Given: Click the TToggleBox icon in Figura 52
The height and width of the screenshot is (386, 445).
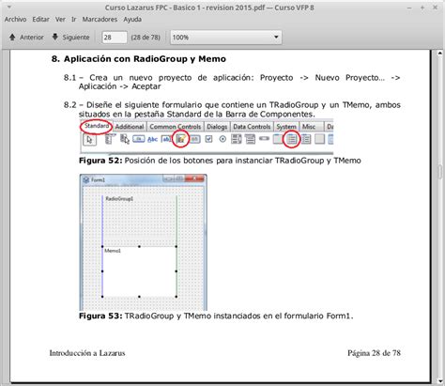Looking at the screenshot, I should 195,139.
